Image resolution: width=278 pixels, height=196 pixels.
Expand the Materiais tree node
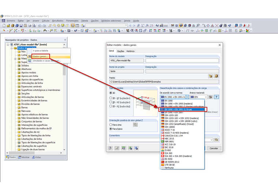15,59
